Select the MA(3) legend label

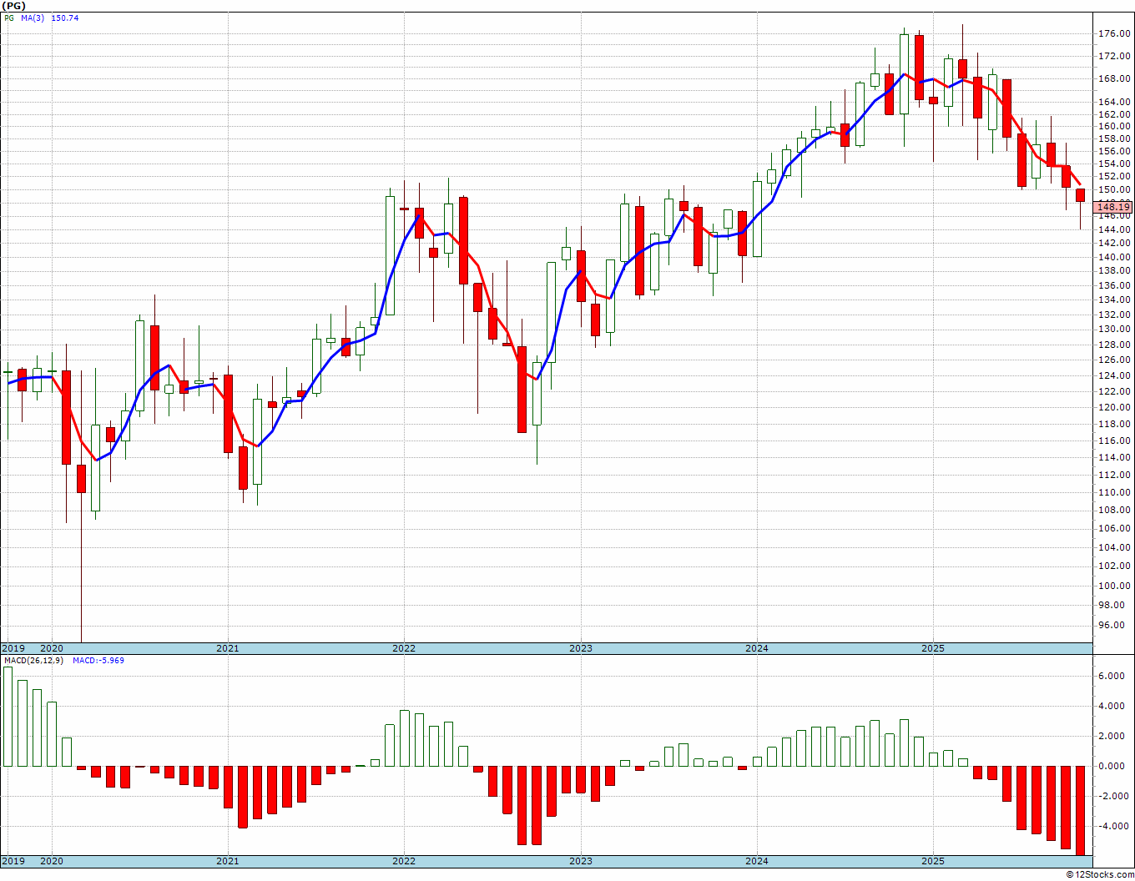33,18
